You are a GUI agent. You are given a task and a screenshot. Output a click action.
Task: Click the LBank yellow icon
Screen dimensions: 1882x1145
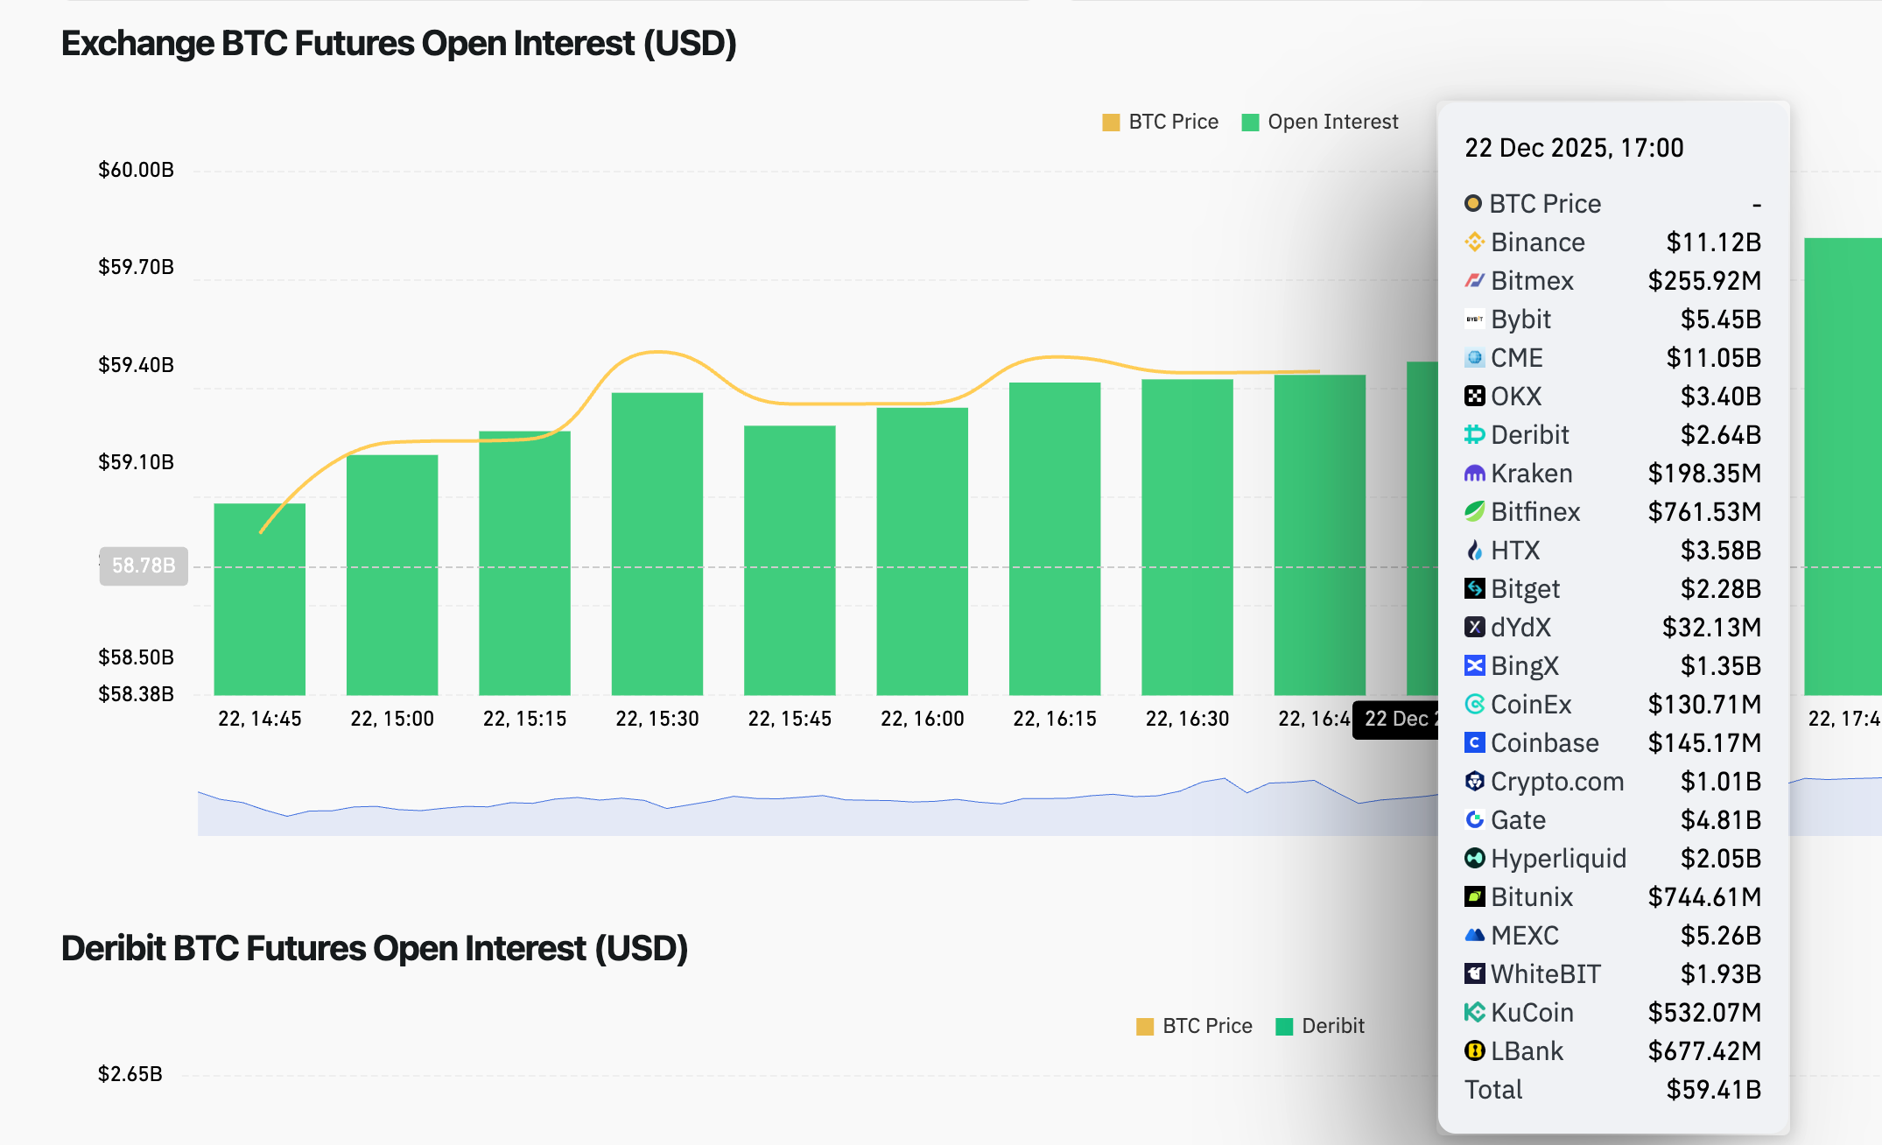1475,1050
